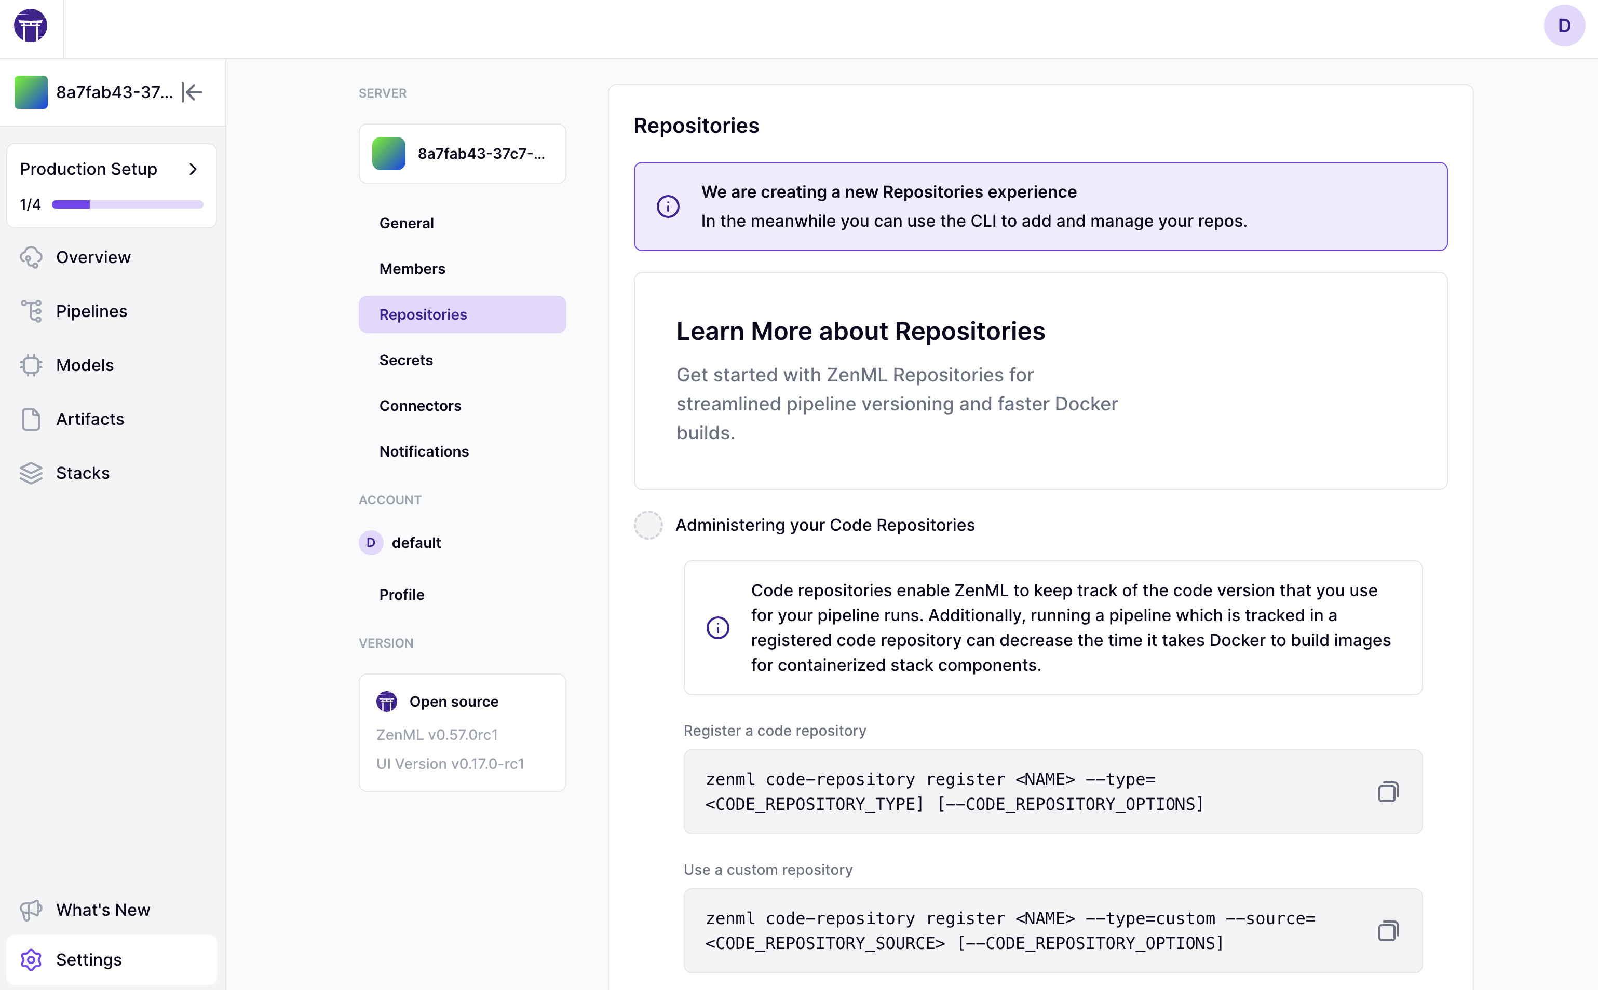Open the 8a7fab43-37c7 server card
Viewport: 1598px width, 990px height.
[x=462, y=153]
